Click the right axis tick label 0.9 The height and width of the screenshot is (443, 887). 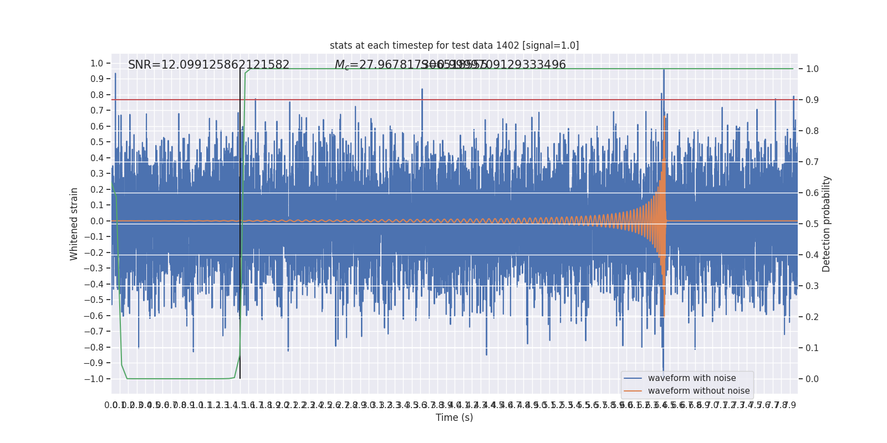click(812, 100)
